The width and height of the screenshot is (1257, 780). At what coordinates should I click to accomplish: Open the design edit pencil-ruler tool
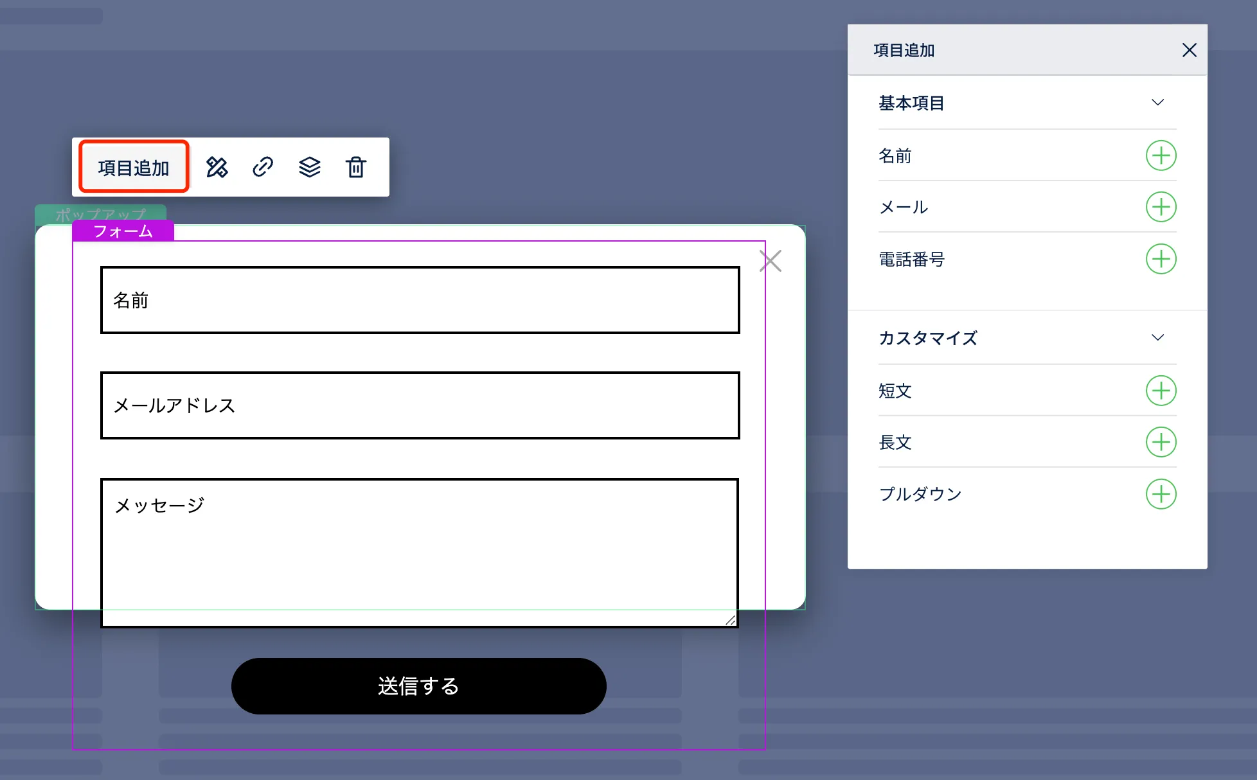pyautogui.click(x=217, y=167)
